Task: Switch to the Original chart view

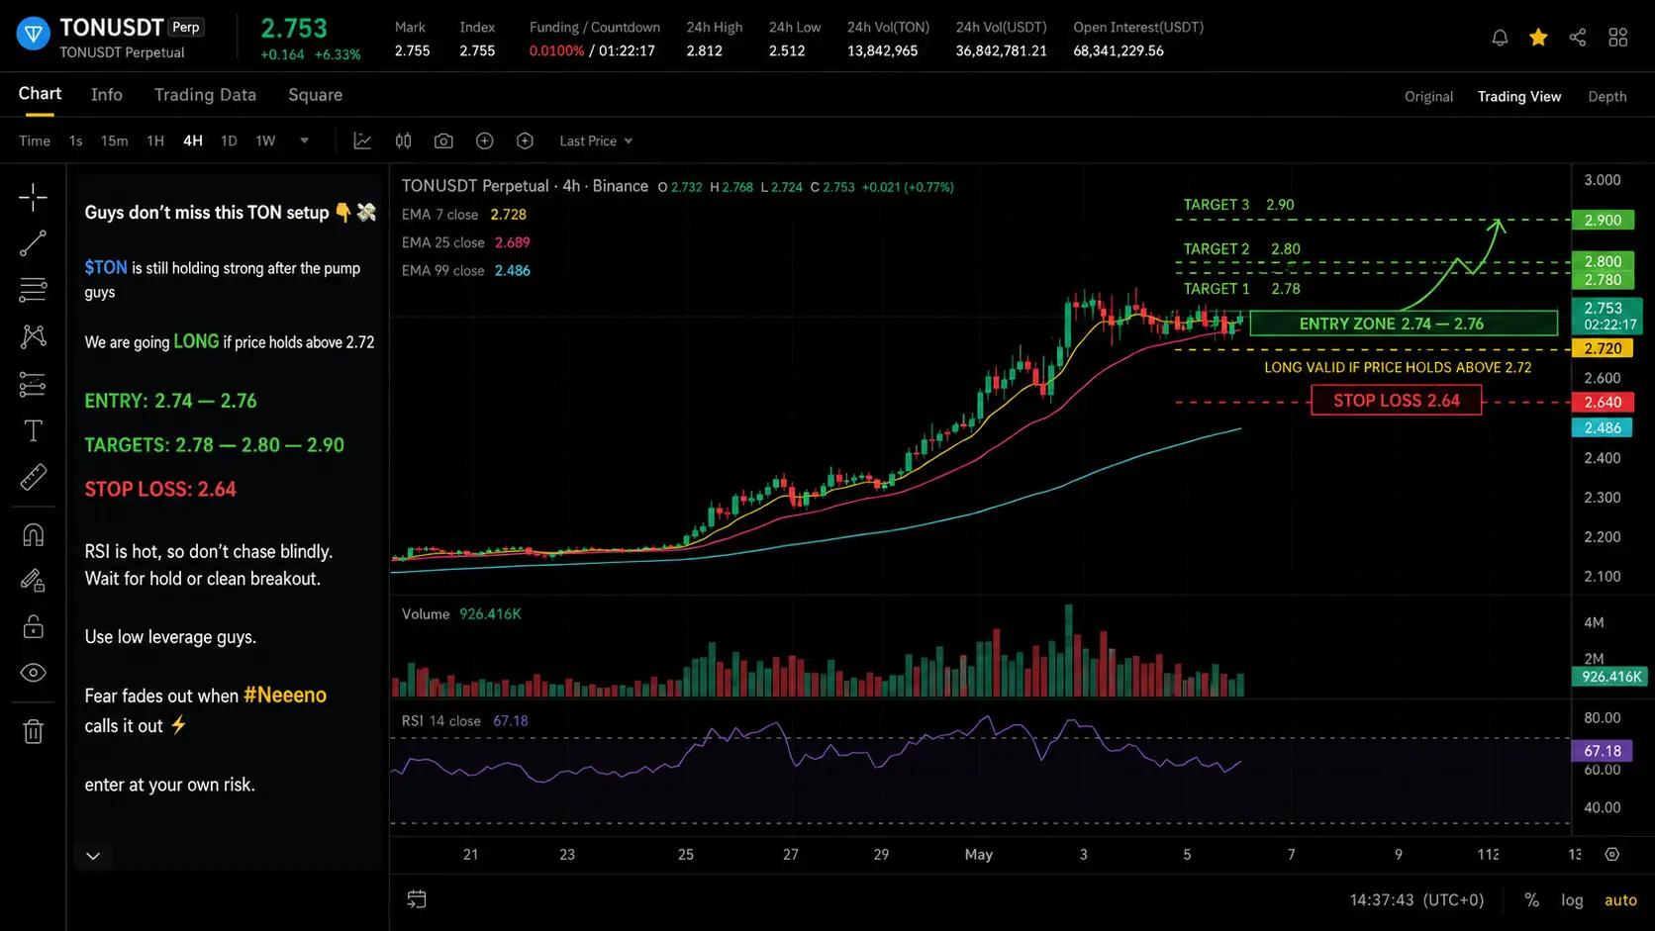Action: [x=1428, y=97]
